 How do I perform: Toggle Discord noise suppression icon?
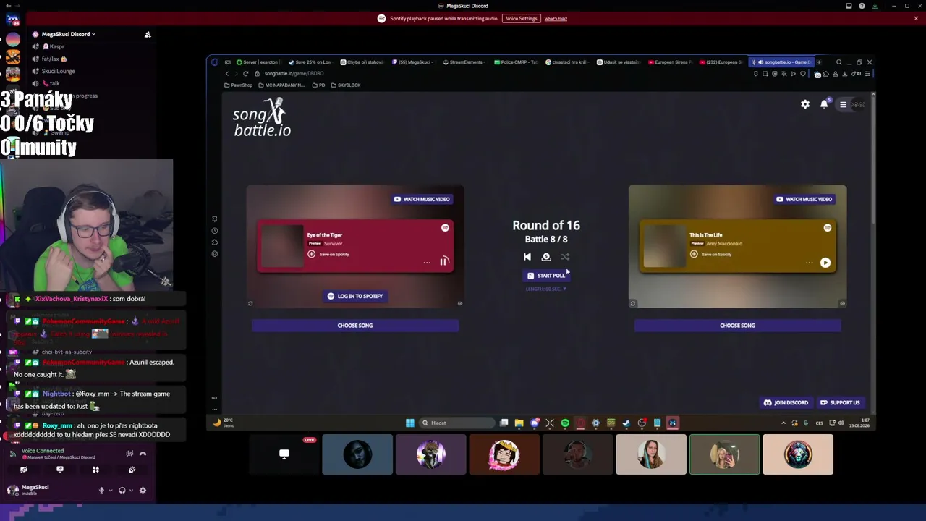pos(129,454)
